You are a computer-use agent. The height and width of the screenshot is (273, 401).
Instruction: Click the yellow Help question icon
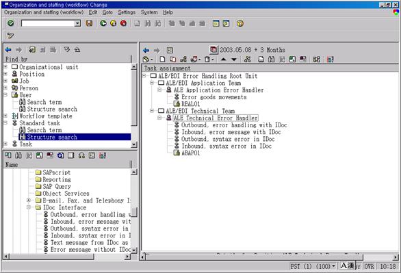[x=240, y=23]
